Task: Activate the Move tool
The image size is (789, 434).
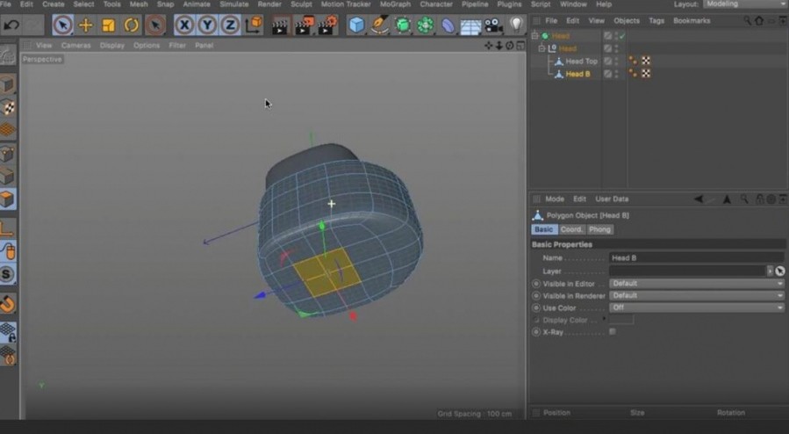Action: (x=85, y=25)
